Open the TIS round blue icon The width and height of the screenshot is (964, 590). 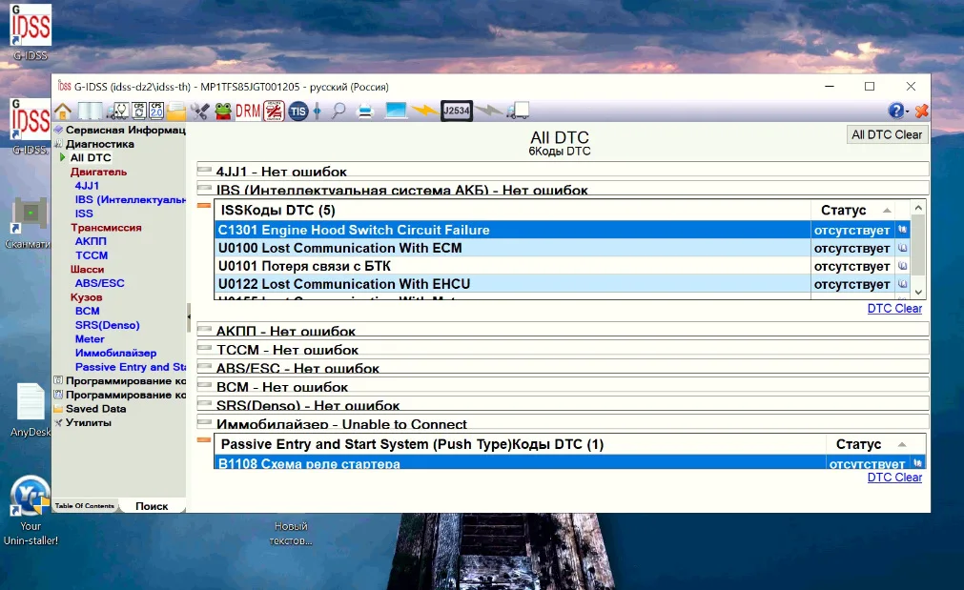[x=298, y=112]
